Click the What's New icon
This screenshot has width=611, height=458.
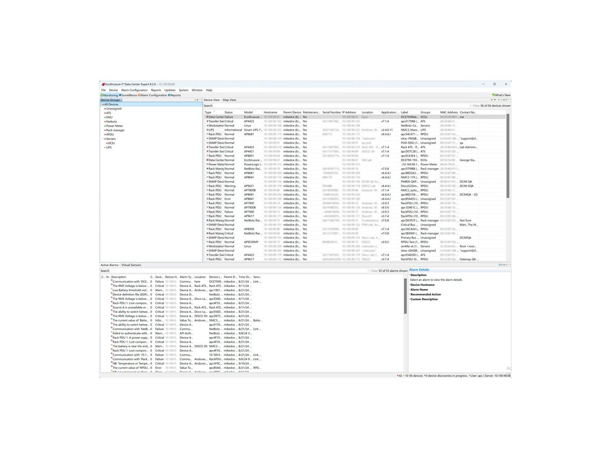(493, 95)
